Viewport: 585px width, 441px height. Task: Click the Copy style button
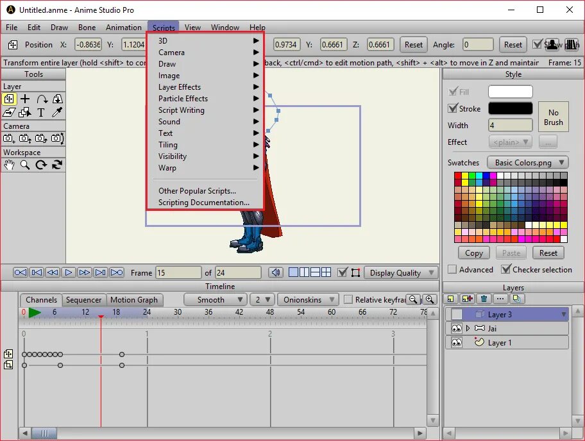tap(474, 253)
